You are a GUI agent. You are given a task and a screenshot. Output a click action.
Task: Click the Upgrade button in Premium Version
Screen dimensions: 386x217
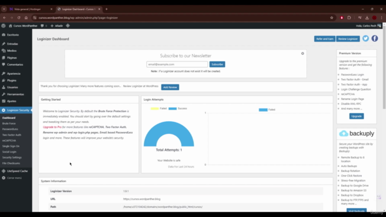tap(356, 116)
